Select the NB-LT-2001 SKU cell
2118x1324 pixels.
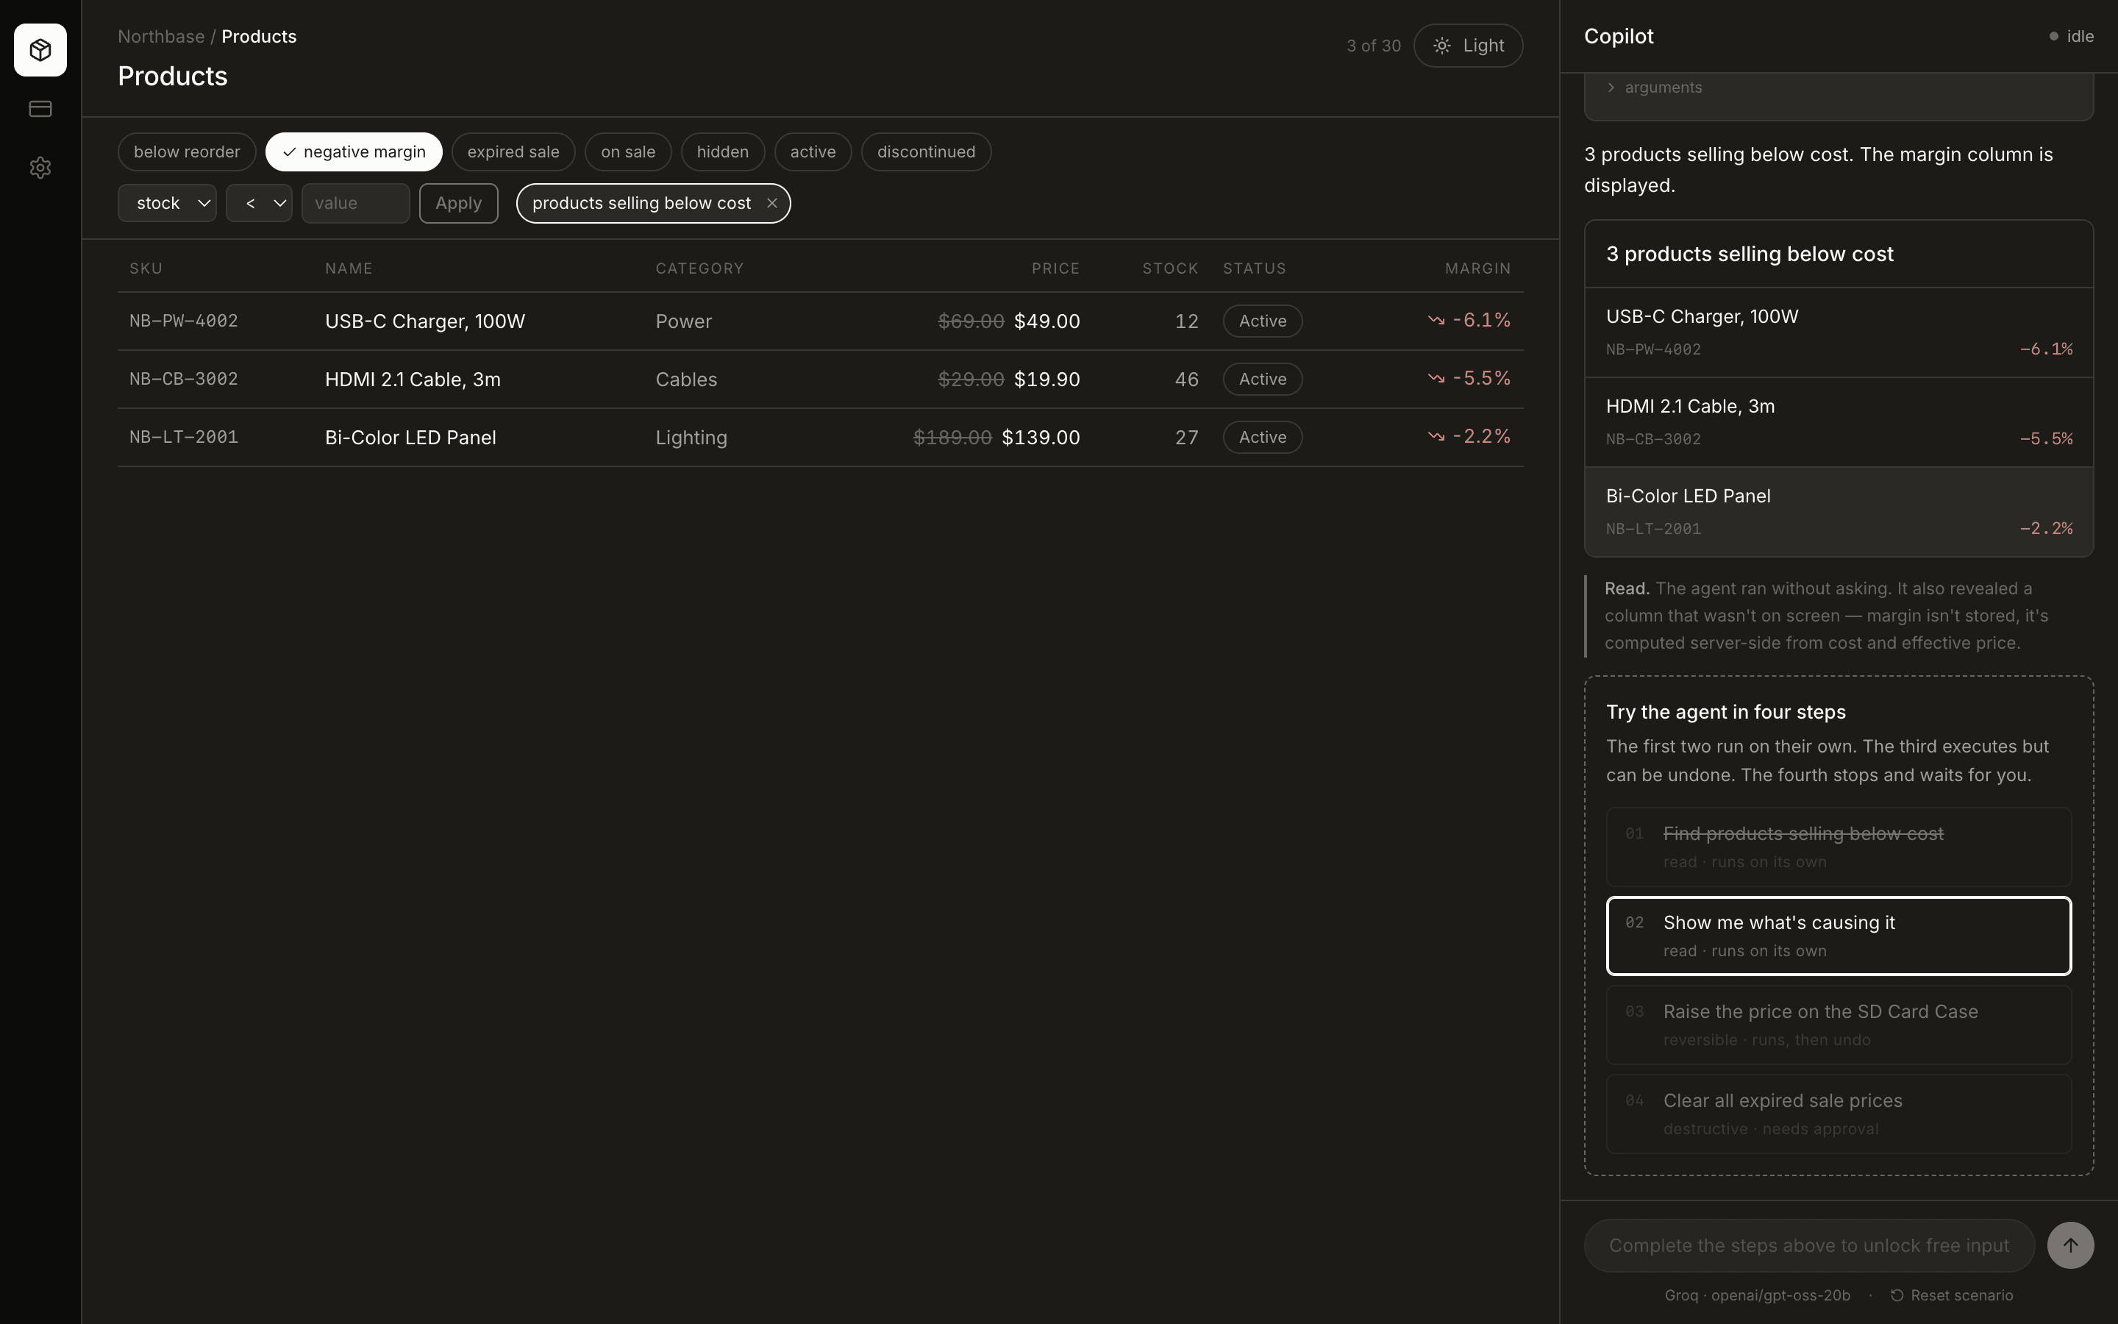(x=184, y=436)
